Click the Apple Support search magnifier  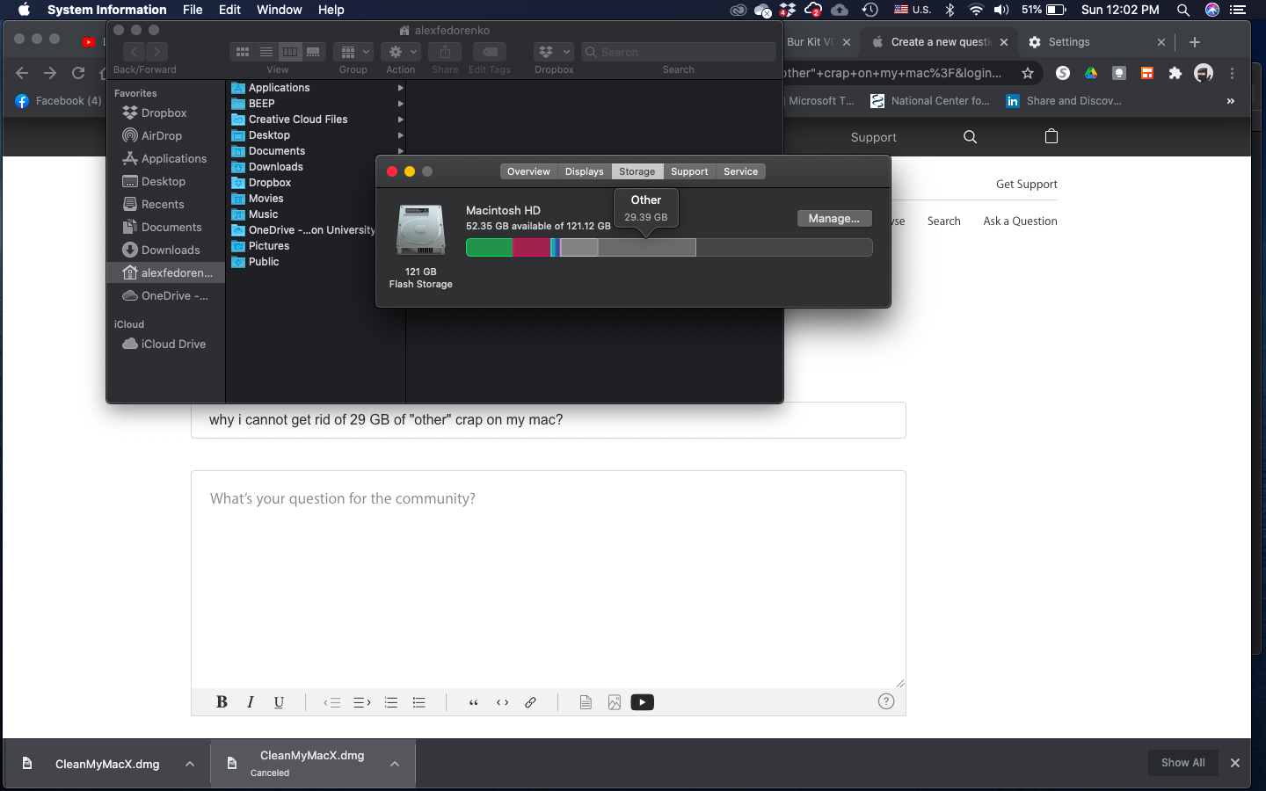pos(971,137)
